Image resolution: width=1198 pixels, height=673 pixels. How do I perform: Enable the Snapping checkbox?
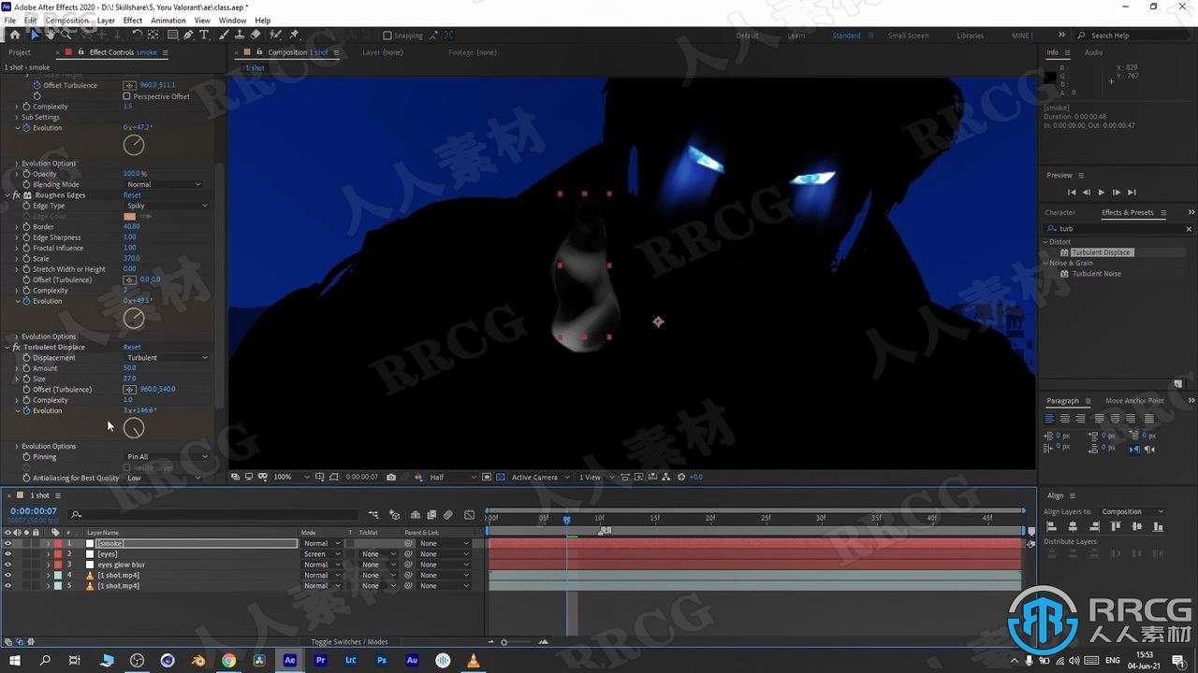(387, 36)
